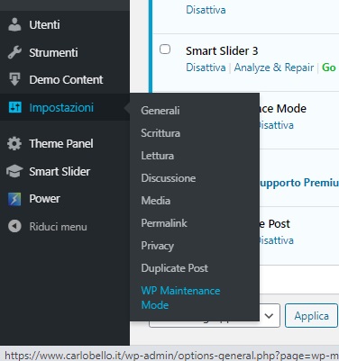This screenshot has height=361, width=339.
Task: Click the Power lightning icon
Action: [14, 199]
